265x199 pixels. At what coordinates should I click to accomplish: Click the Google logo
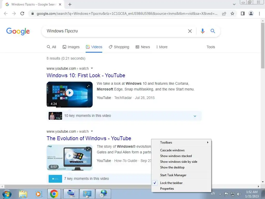coord(18,31)
